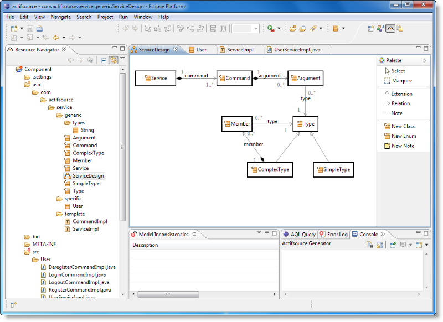443x322 pixels.
Task: Expand the Palette flyout arrow
Action: click(425, 60)
